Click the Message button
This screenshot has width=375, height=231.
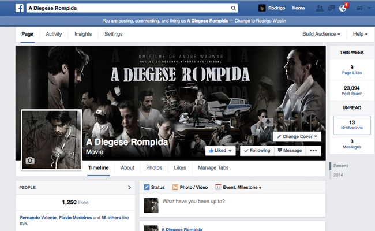tap(290, 151)
